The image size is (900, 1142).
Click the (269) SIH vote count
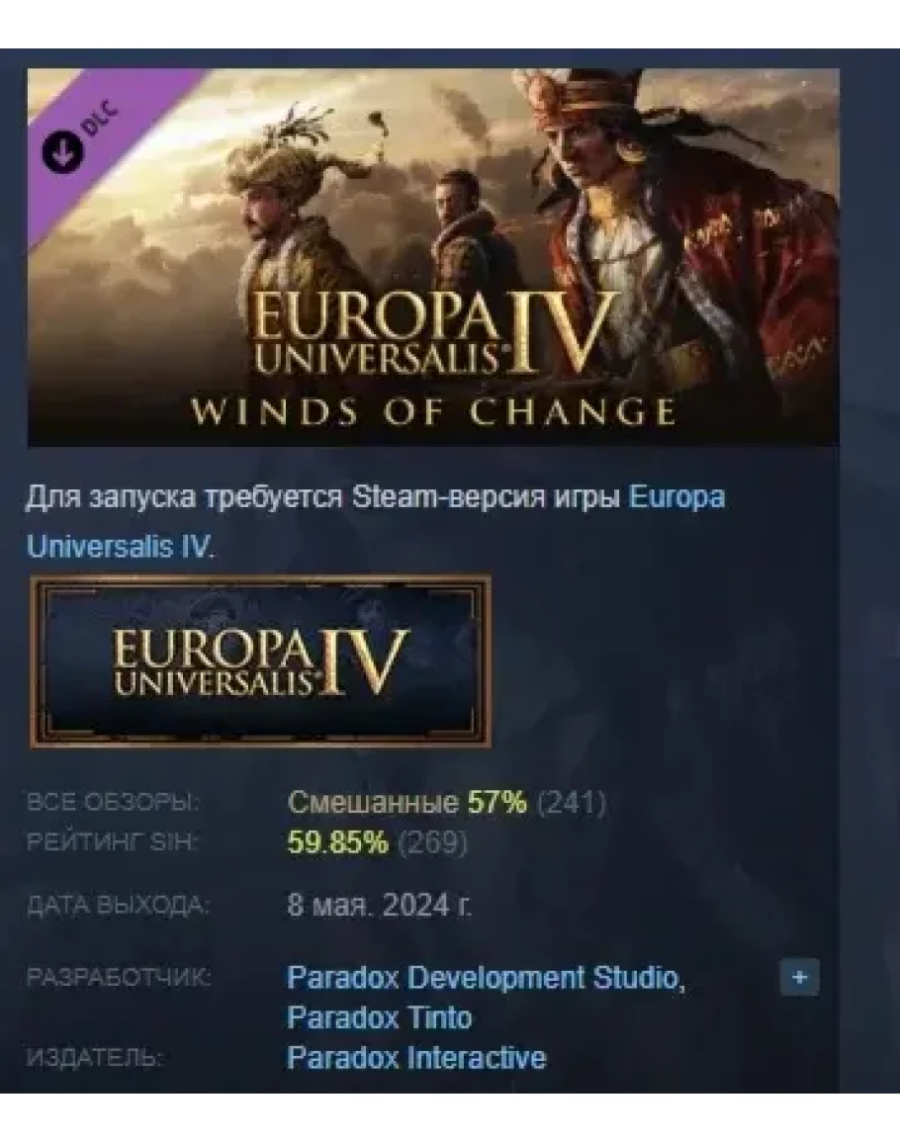click(433, 842)
